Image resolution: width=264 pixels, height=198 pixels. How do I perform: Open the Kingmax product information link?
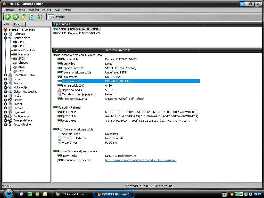click(141, 160)
